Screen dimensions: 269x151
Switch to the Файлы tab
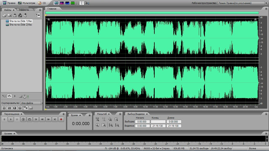[8, 10]
